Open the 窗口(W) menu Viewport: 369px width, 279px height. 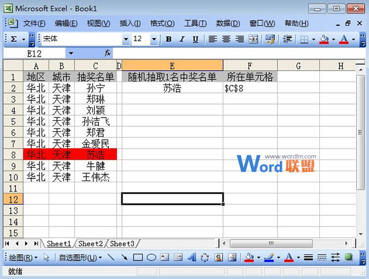pos(262,23)
